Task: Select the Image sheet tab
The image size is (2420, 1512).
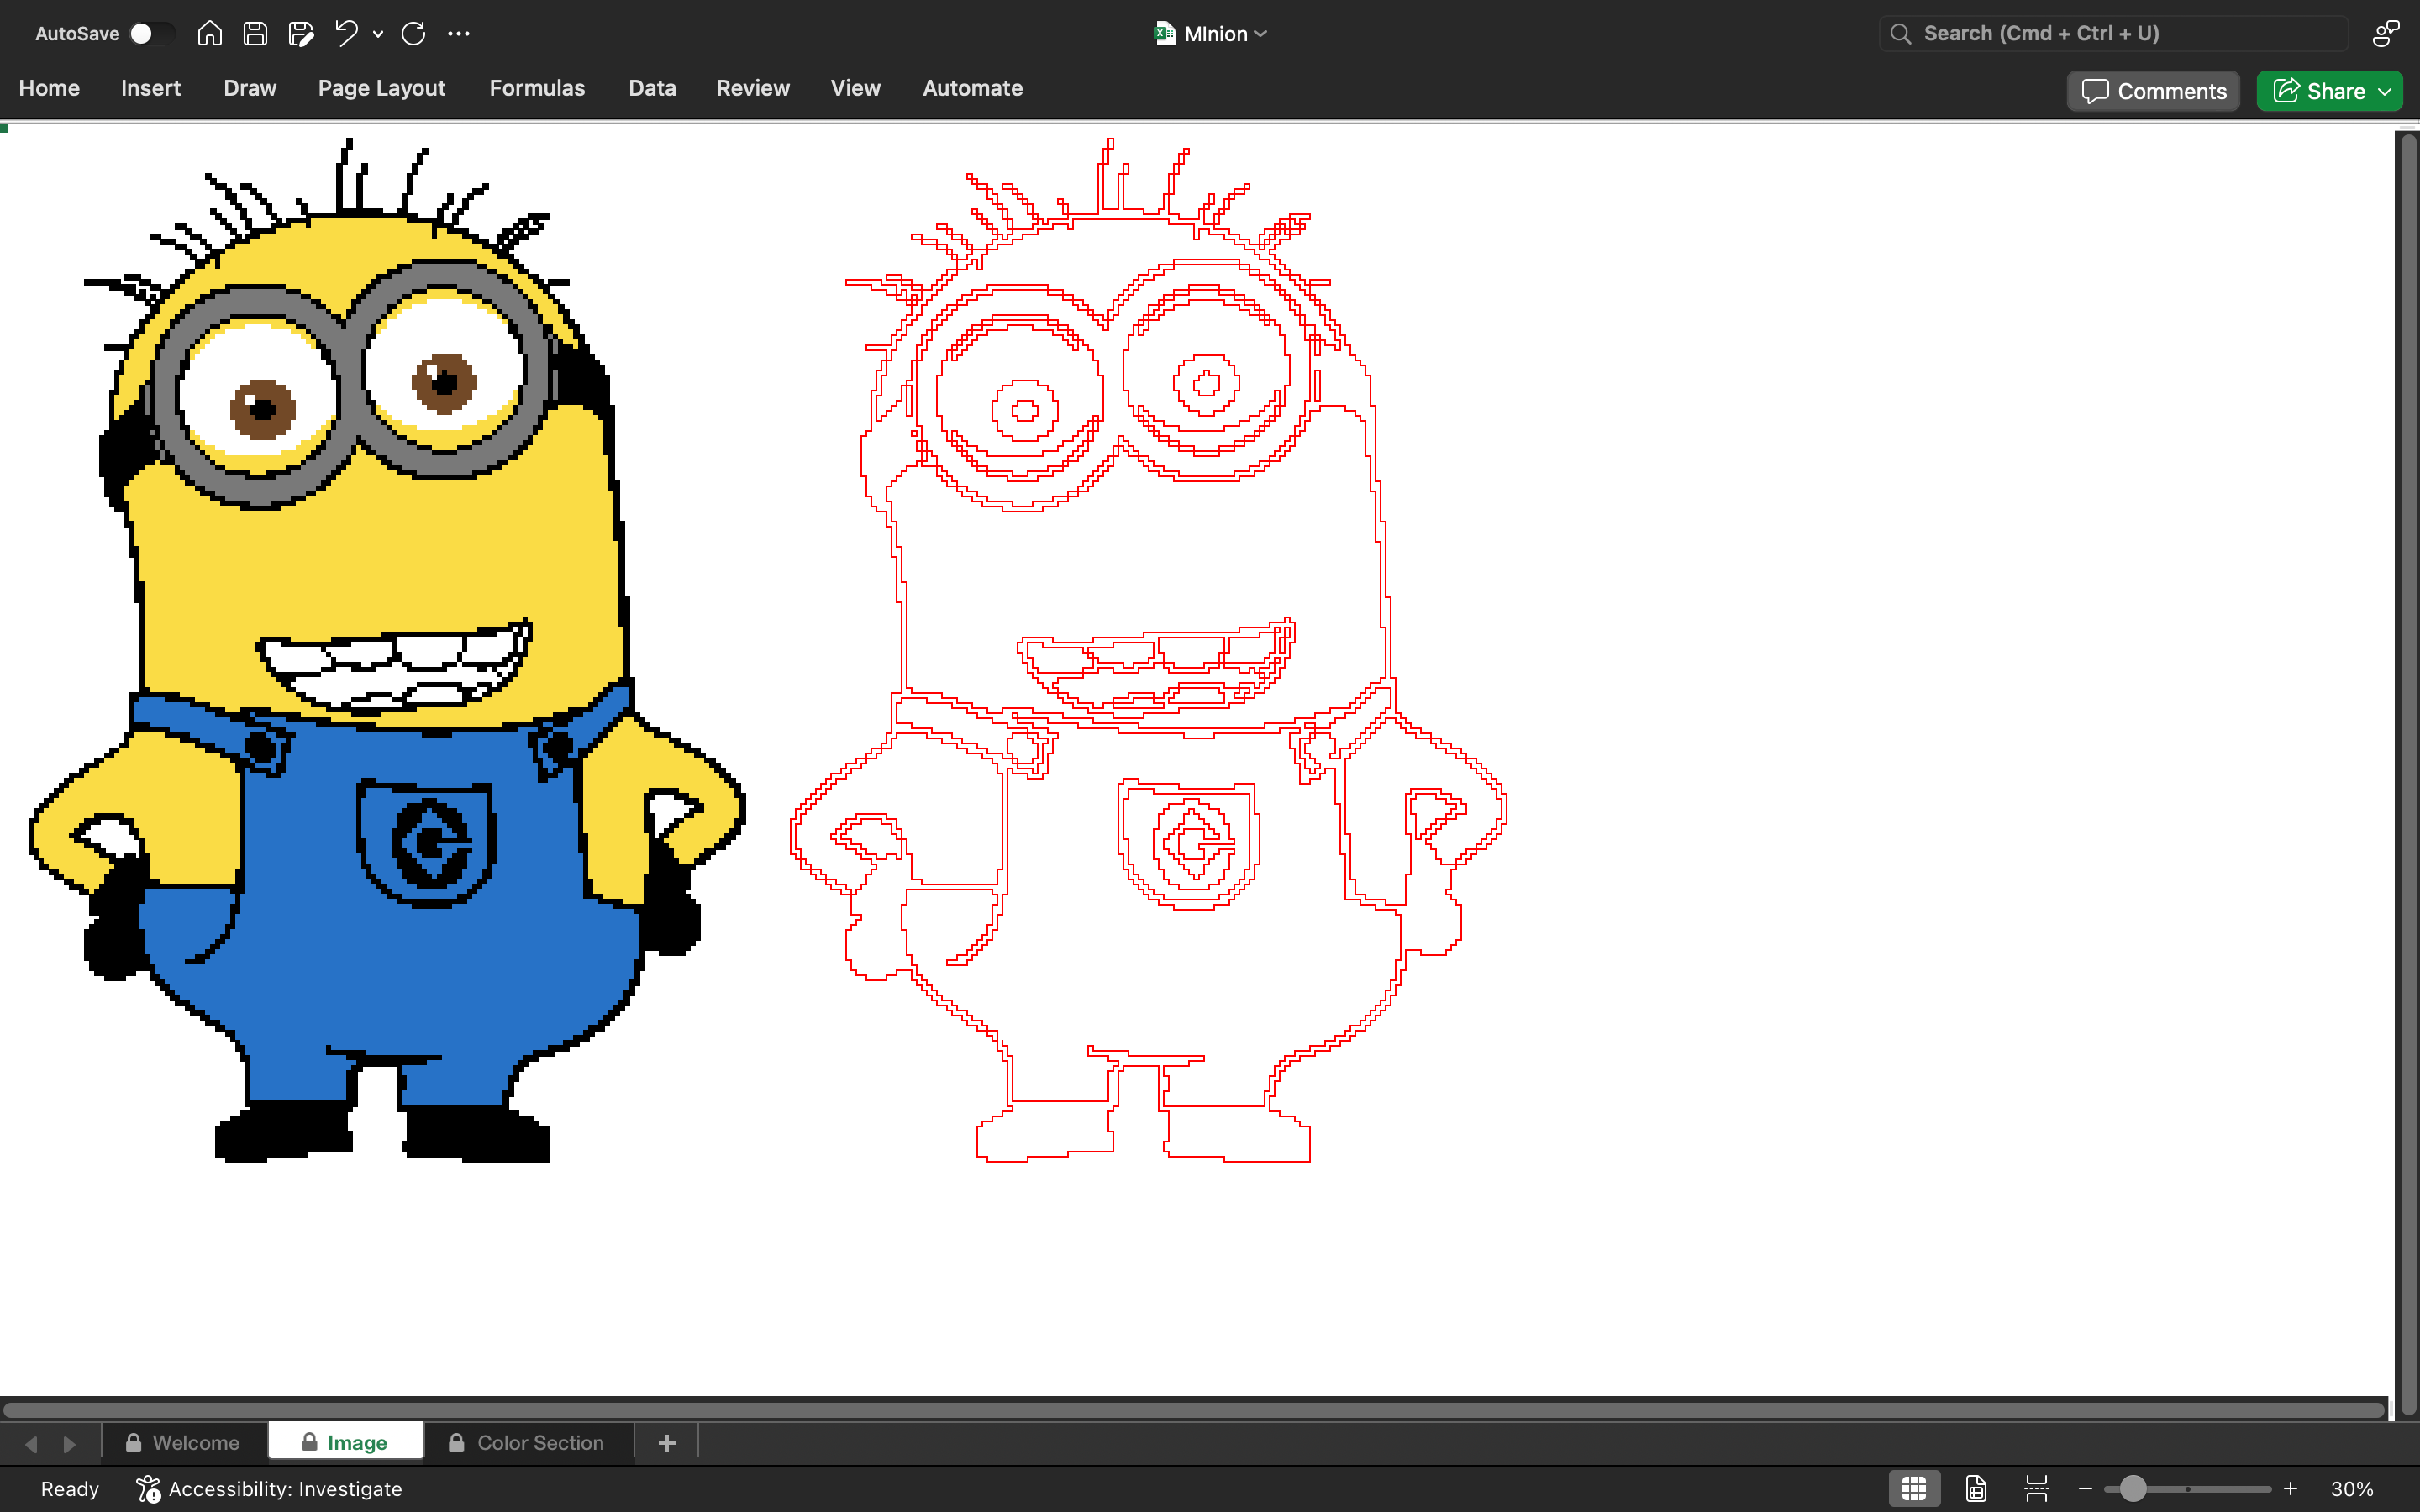Action: click(x=345, y=1443)
